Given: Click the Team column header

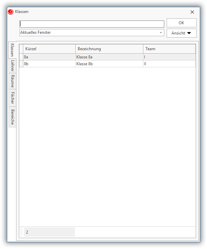Looking at the screenshot, I should tap(169, 49).
